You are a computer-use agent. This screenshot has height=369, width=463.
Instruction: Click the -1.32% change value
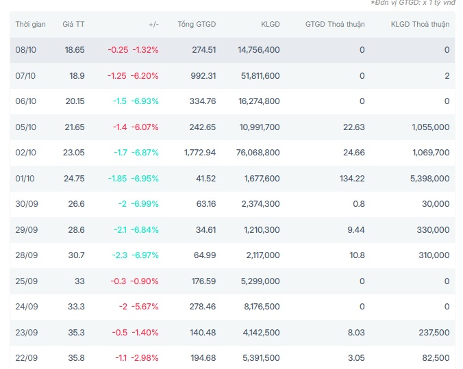coord(145,50)
